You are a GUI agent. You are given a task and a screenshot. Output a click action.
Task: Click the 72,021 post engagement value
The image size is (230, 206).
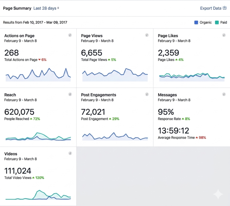click(93, 112)
